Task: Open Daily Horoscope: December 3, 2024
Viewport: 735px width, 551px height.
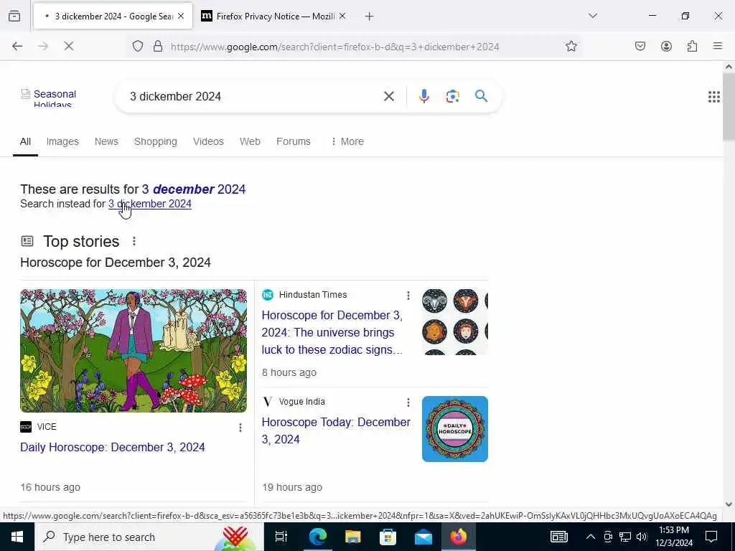Action: click(113, 448)
